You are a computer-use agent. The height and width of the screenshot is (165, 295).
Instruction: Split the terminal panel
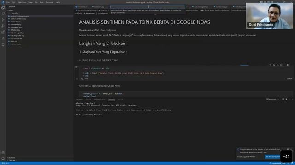[x=283, y=99]
